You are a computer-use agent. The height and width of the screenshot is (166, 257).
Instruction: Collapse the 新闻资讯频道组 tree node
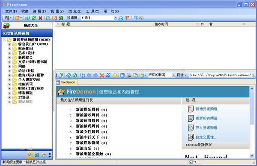4,40
